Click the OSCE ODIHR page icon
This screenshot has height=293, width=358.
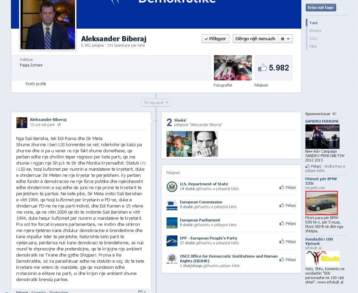[x=172, y=259]
